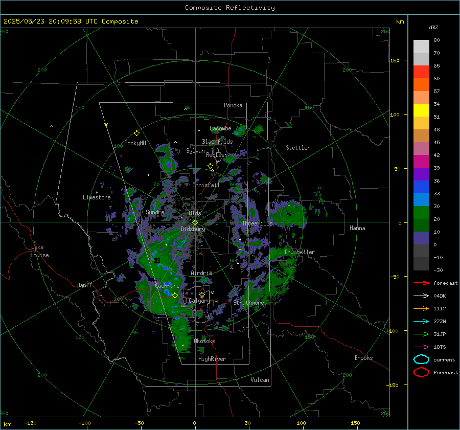Click the Innisfail label on map
460x430 pixels.
click(206, 185)
